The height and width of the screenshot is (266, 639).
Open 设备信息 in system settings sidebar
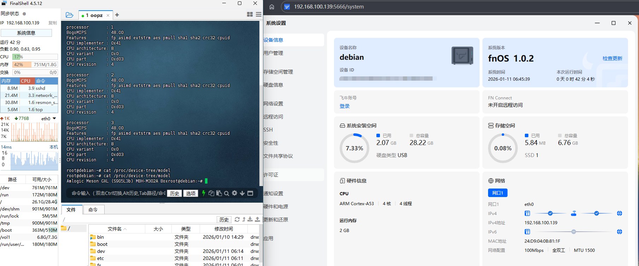pos(293,40)
